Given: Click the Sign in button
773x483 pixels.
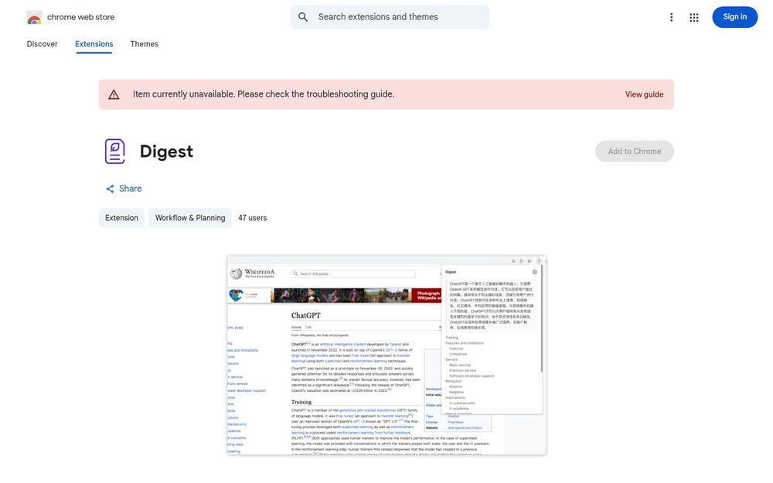Looking at the screenshot, I should click(x=734, y=17).
